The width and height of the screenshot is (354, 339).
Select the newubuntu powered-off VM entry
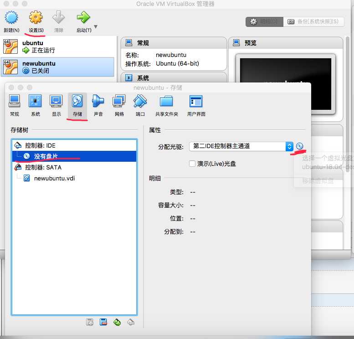pos(58,67)
